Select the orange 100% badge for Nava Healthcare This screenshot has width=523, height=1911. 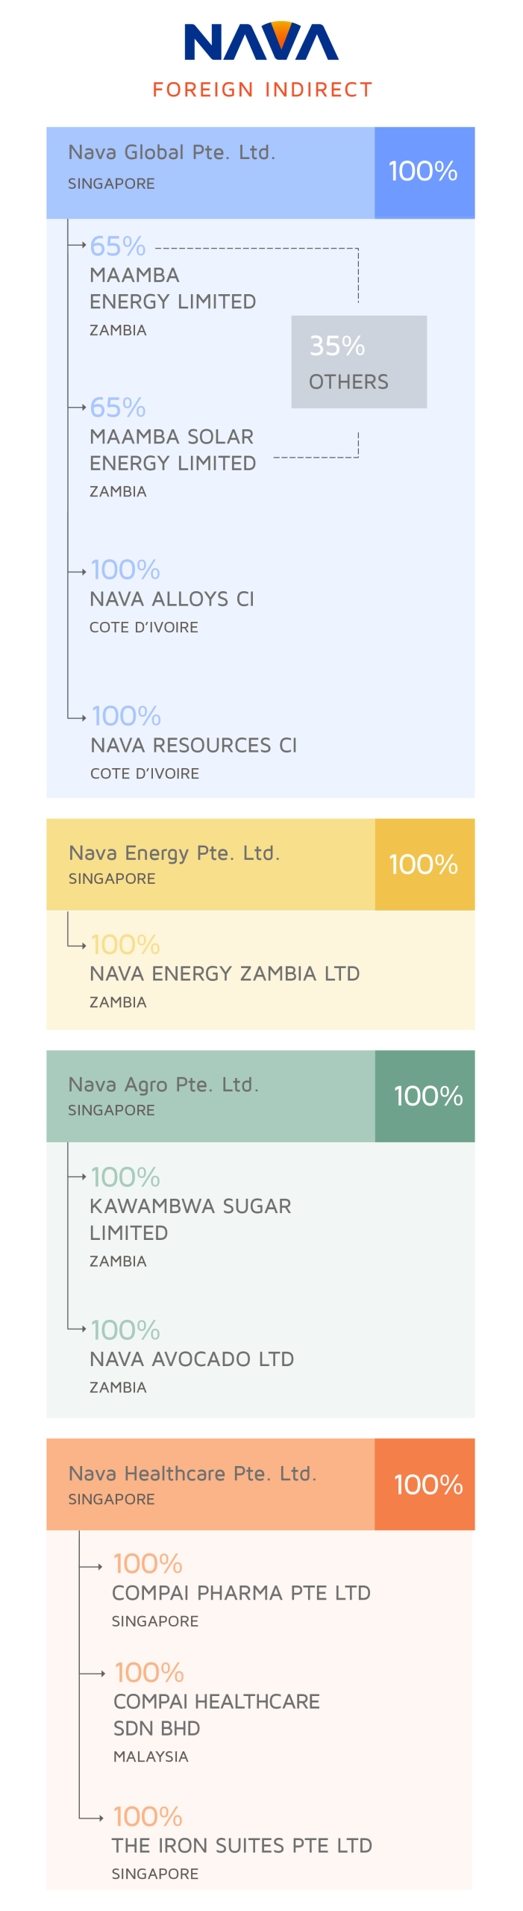[425, 1484]
